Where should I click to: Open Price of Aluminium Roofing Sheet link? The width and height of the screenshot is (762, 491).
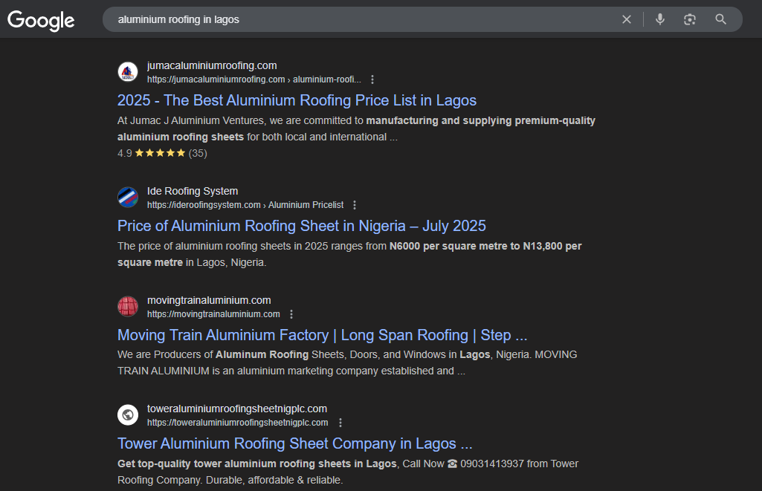click(301, 226)
